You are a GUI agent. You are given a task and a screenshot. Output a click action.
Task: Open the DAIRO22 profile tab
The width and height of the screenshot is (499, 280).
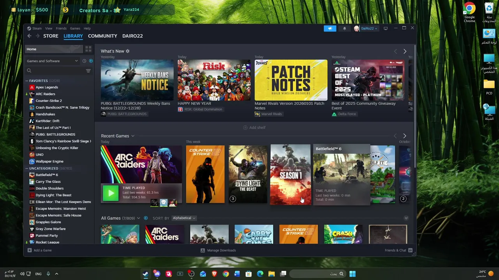(x=133, y=36)
